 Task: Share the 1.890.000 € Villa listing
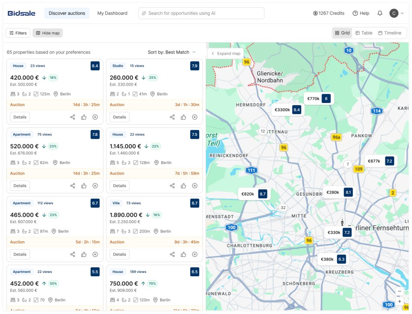point(172,254)
